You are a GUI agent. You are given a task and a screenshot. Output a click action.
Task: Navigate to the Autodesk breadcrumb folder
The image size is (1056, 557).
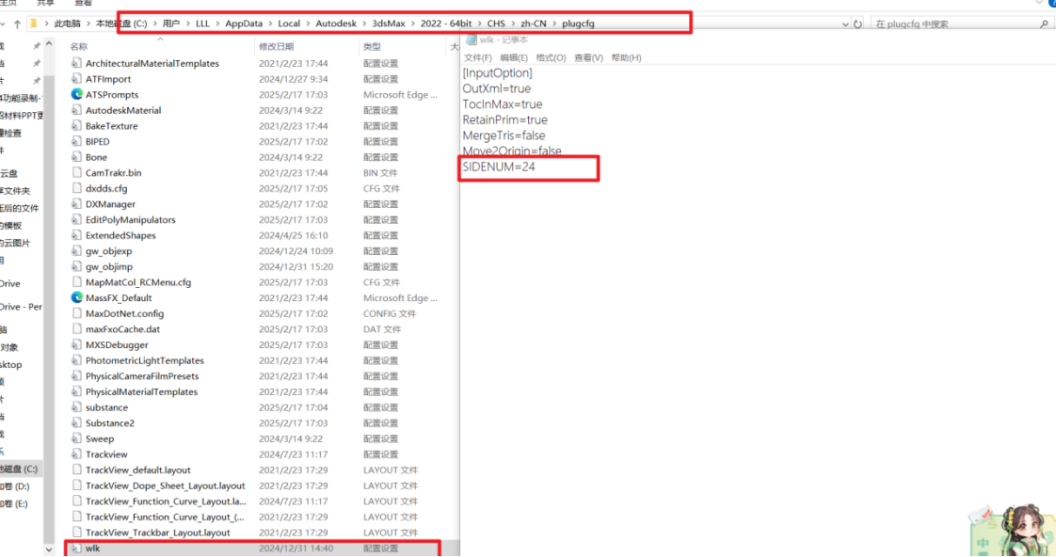(336, 24)
